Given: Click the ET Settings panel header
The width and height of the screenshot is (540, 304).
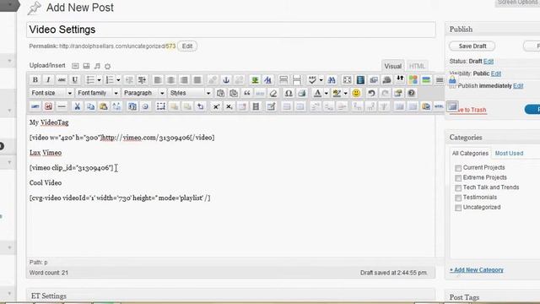Looking at the screenshot, I should click(230, 296).
